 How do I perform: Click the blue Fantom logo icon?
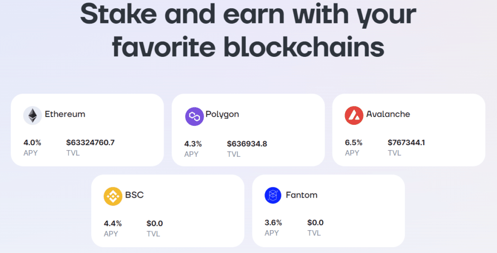point(273,195)
